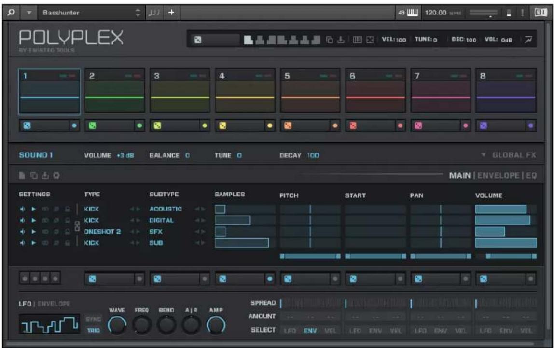Mute the KICK ACOUSTIC layer speaker
This screenshot has height=348, width=554.
(23, 209)
